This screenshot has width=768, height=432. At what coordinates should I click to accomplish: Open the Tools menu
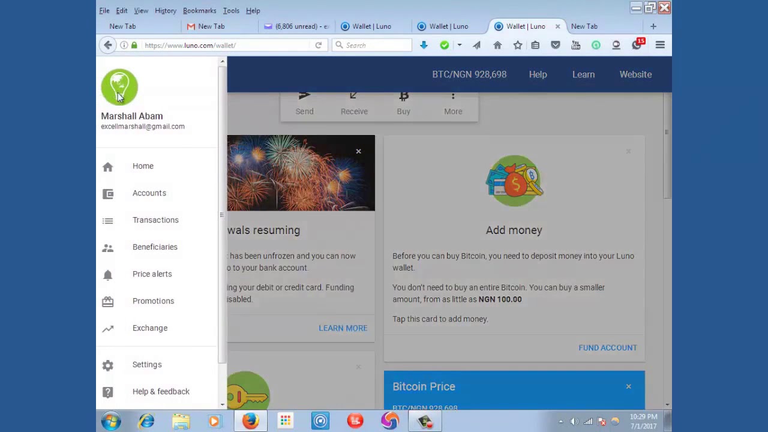tap(231, 11)
